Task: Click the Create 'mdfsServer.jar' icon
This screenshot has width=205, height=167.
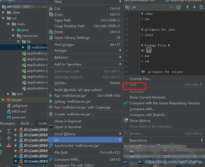Action: click(51, 114)
